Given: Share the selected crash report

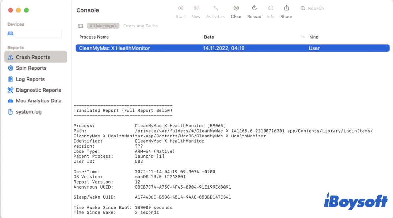Looking at the screenshot, I should coord(286,8).
